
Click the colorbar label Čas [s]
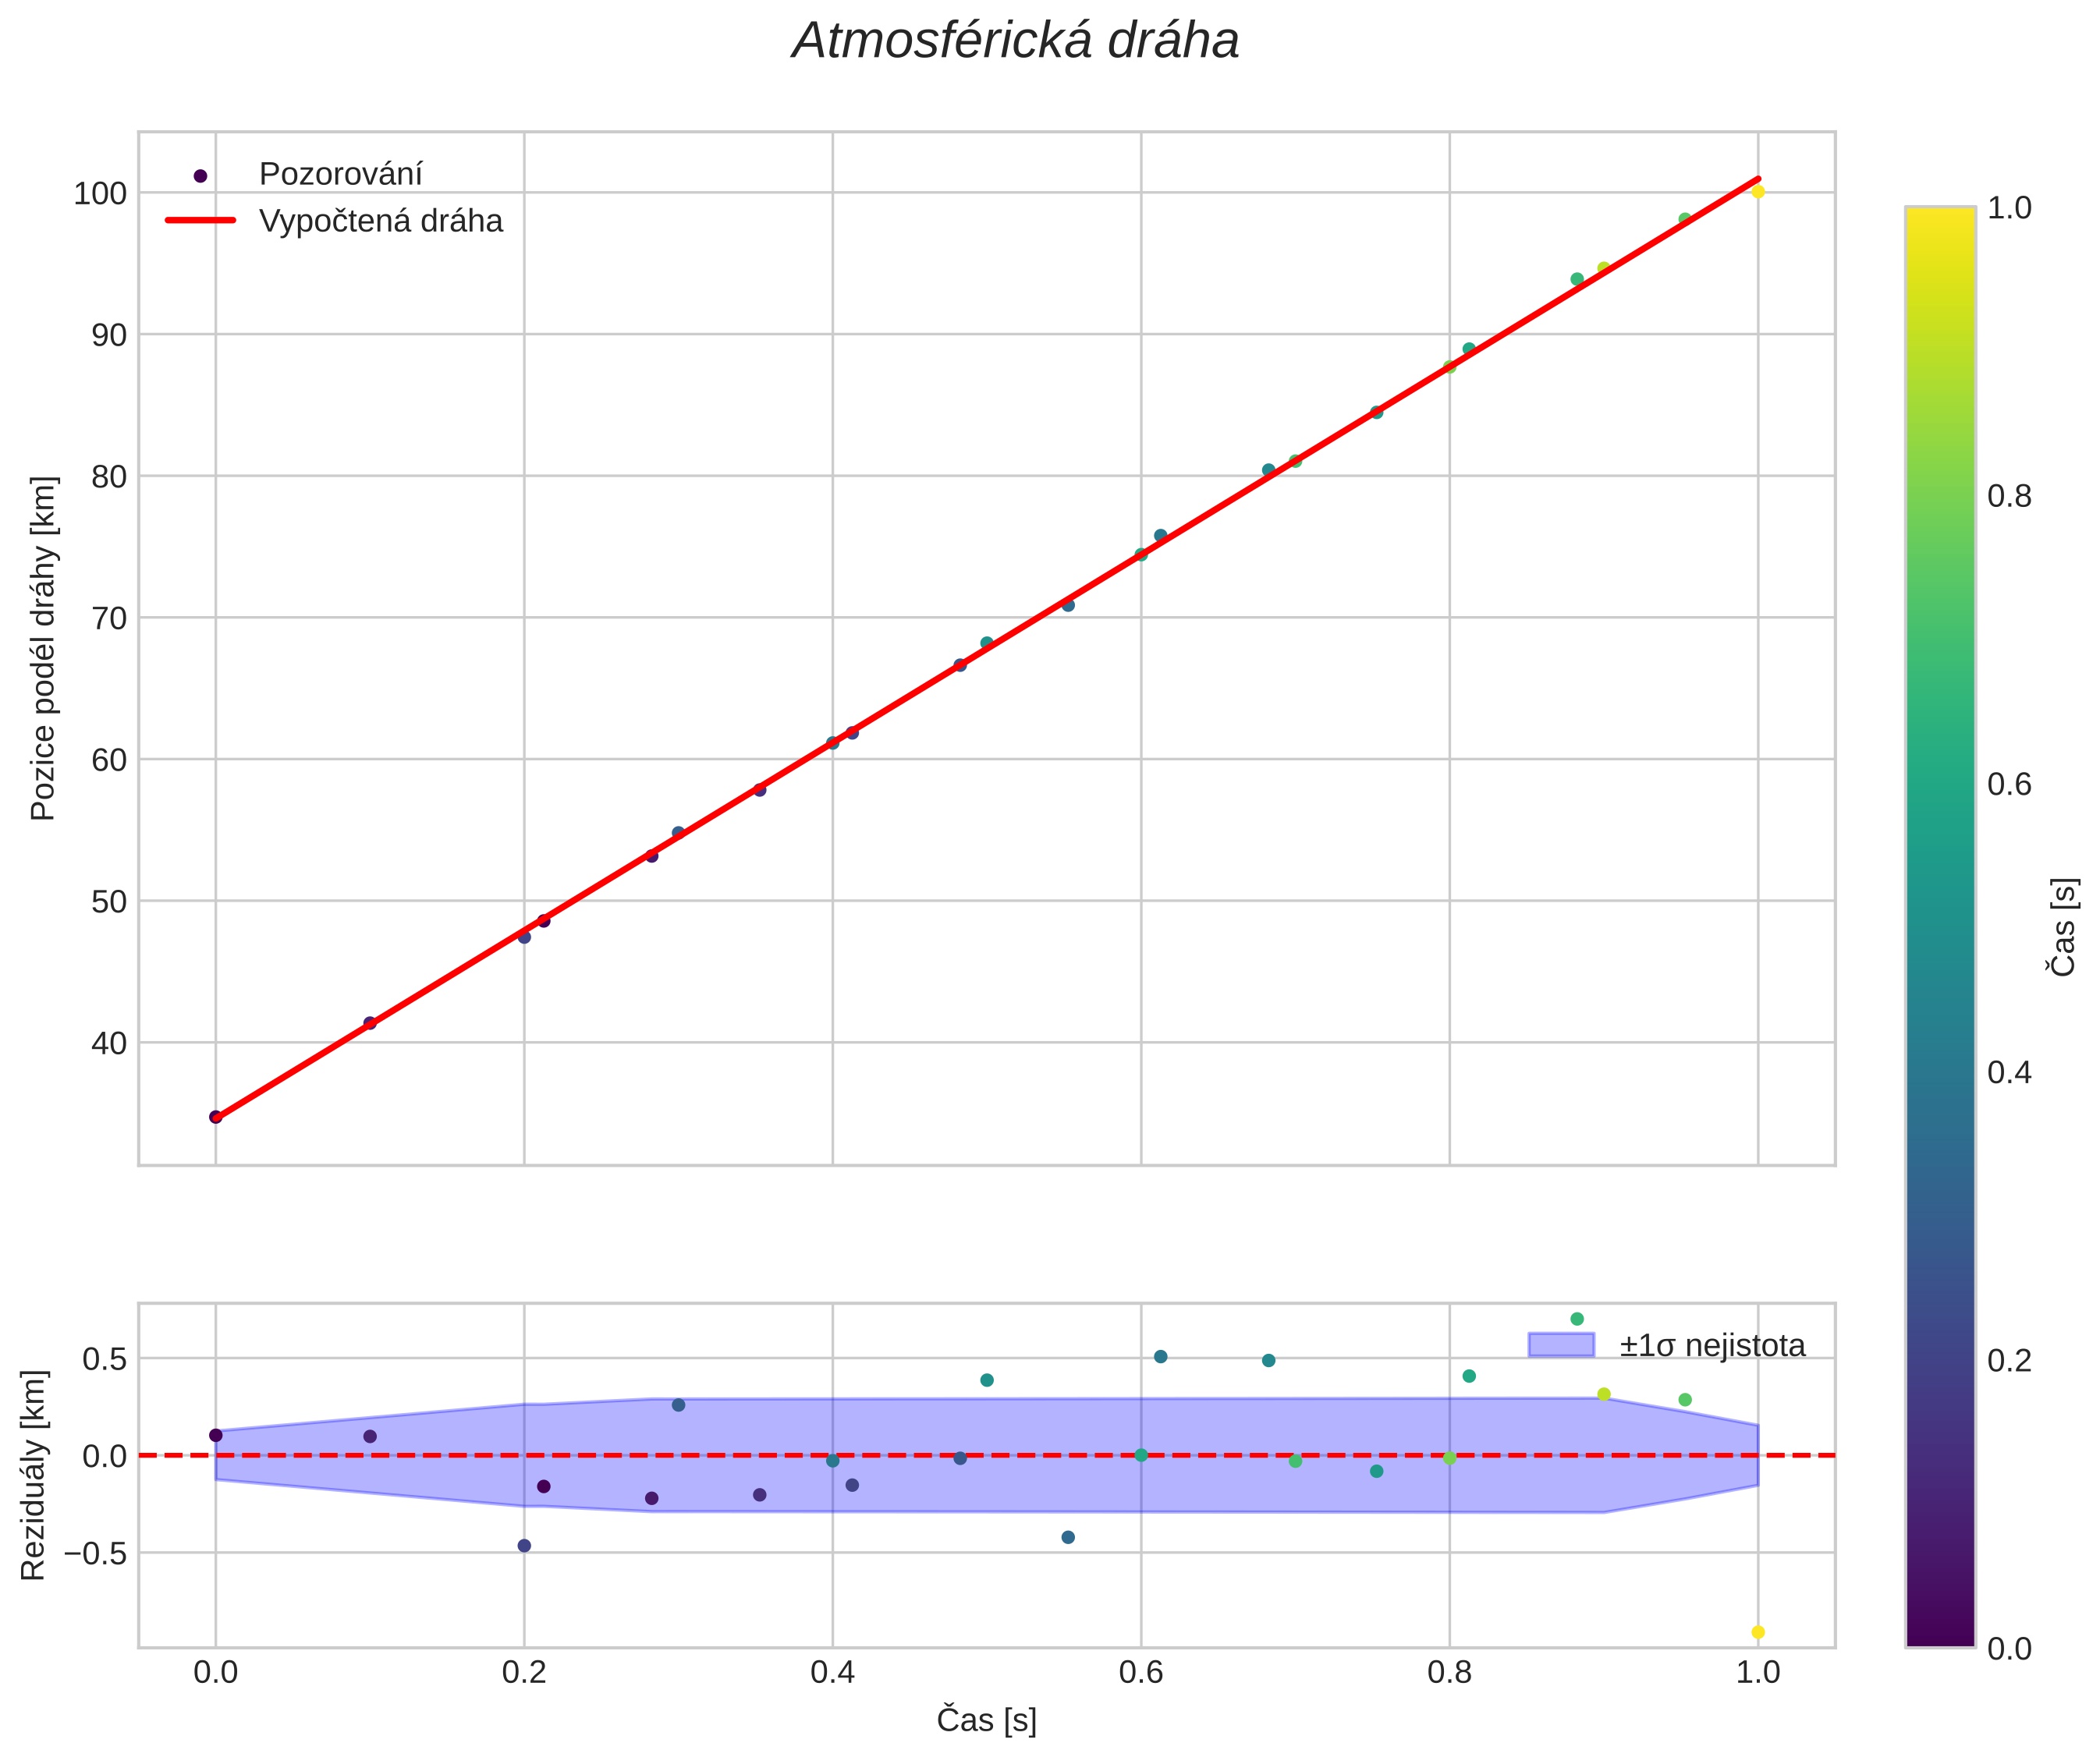(2062, 926)
